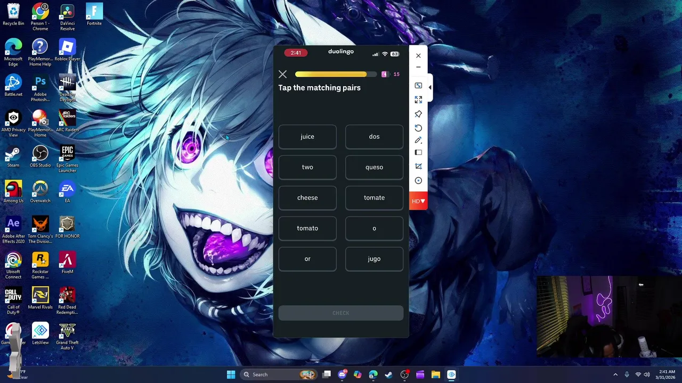
Task: Click the picture-in-picture mode icon in LetsView toolbar
Action: (x=418, y=86)
